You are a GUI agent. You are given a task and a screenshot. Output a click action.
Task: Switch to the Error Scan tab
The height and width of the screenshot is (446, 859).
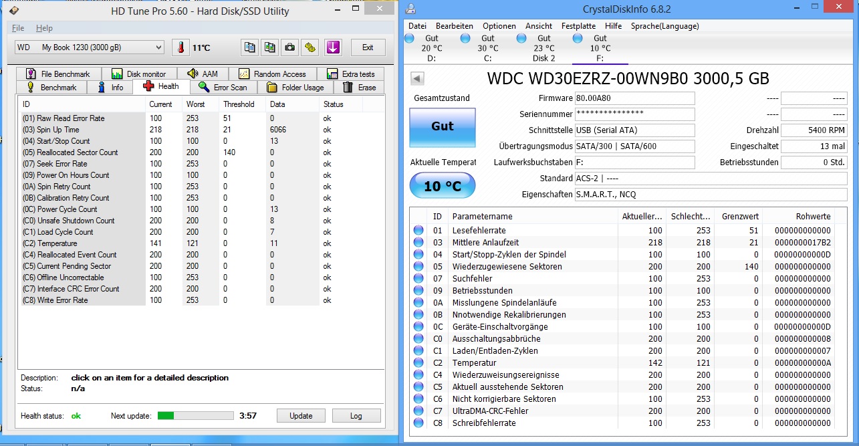click(x=224, y=87)
